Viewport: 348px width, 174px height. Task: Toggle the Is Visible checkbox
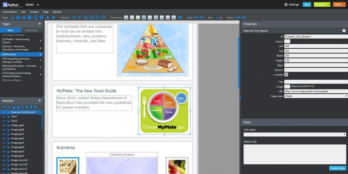286,75
